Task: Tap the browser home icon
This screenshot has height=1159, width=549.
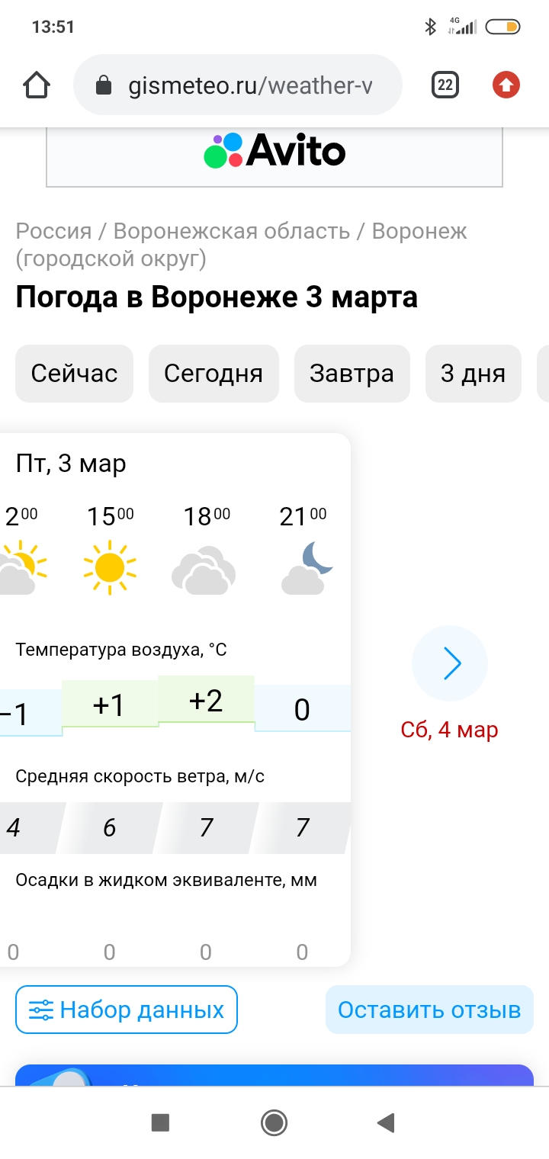Action: point(37,85)
